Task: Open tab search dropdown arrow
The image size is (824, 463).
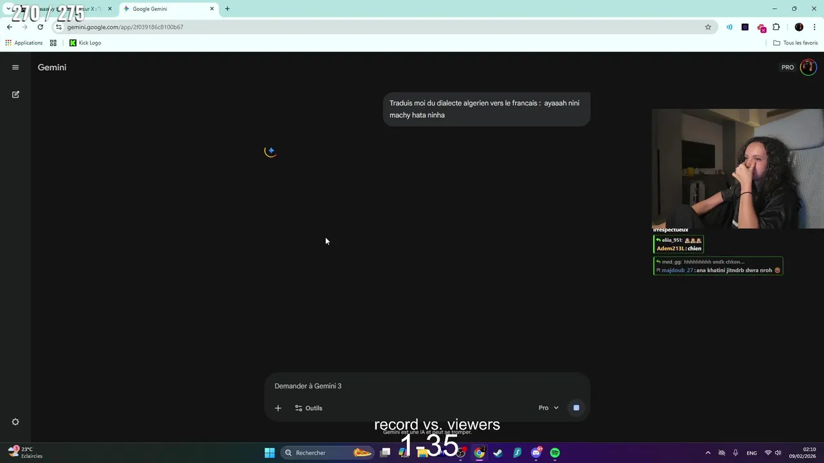Action: (8, 9)
